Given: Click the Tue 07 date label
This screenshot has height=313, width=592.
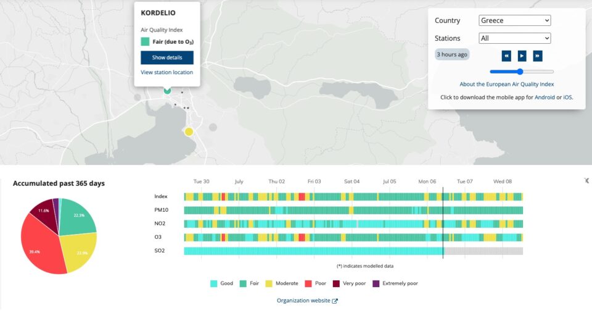Looking at the screenshot, I should pos(465,182).
